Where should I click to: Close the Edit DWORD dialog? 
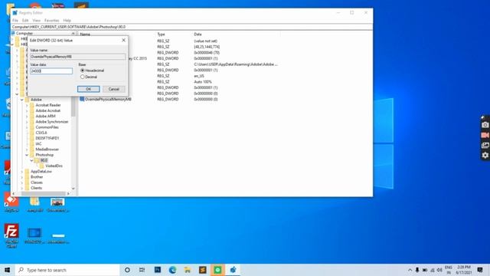point(123,40)
